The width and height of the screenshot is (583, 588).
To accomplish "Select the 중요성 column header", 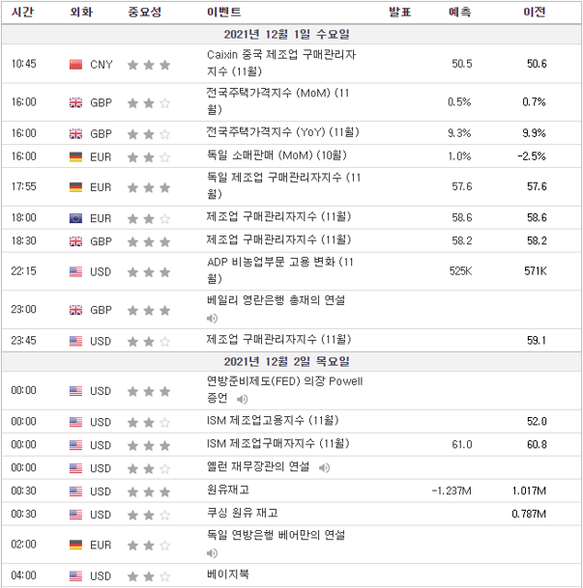I will pos(144,13).
